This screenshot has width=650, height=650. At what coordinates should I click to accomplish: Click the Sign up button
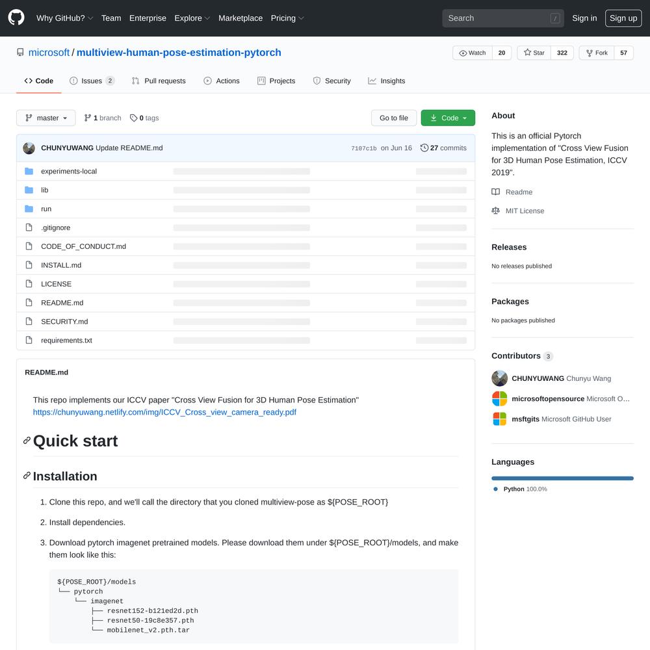[x=623, y=18]
